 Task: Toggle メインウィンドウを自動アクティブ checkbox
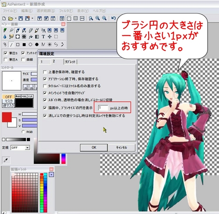(45, 93)
